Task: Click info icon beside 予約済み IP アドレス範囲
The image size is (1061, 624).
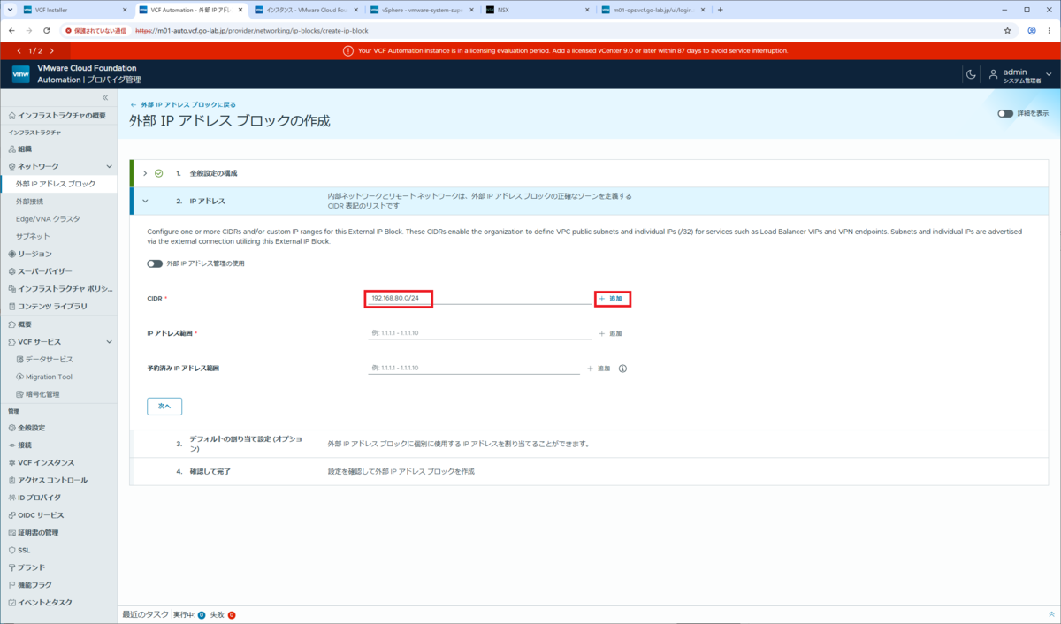Action: coord(622,369)
